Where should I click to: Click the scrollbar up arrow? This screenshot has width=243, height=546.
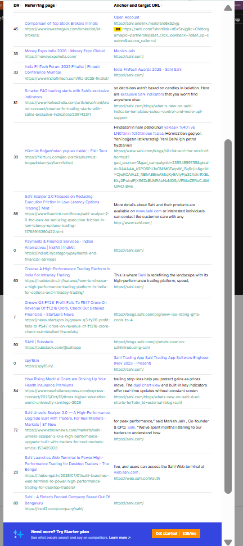(x=228, y=8)
